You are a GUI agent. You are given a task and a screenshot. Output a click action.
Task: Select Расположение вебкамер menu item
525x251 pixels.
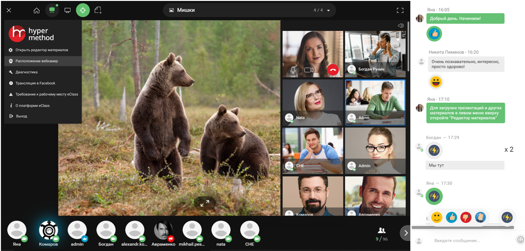point(43,61)
